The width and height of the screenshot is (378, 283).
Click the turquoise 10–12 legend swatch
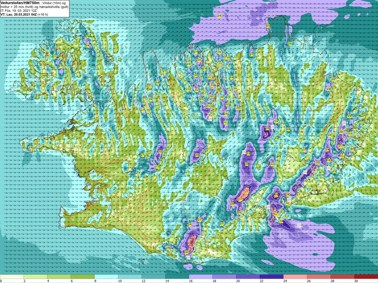tap(130, 277)
